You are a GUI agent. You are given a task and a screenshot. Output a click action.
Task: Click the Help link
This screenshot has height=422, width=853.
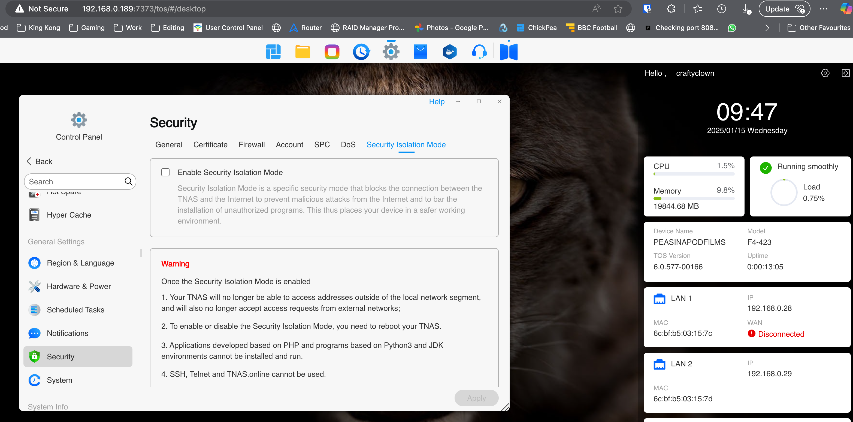click(436, 102)
